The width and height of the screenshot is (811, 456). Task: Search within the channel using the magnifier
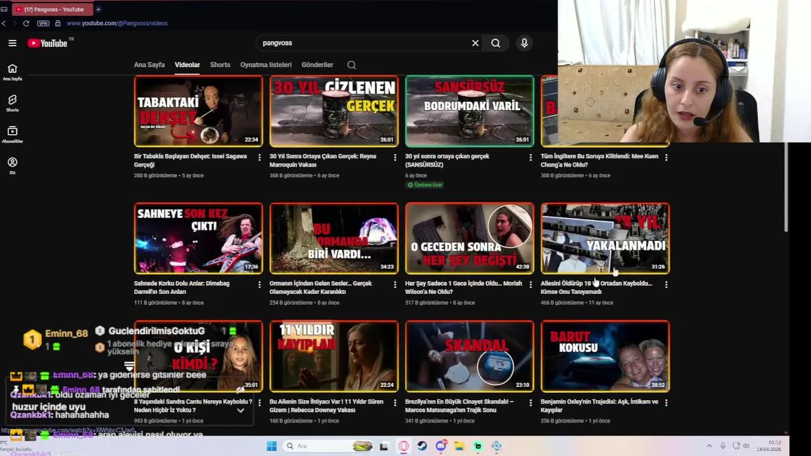(x=352, y=65)
